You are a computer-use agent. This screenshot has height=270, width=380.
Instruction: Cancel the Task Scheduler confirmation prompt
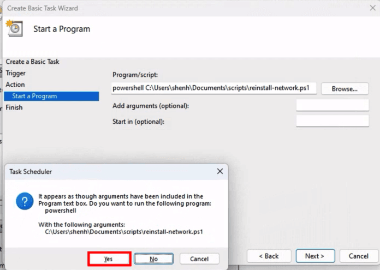(x=199, y=259)
